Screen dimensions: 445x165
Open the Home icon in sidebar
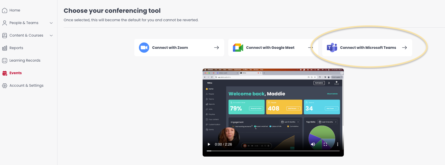5,10
